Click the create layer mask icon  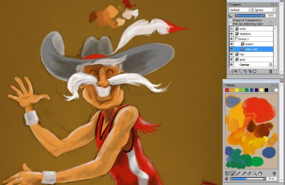pyautogui.click(x=254, y=71)
